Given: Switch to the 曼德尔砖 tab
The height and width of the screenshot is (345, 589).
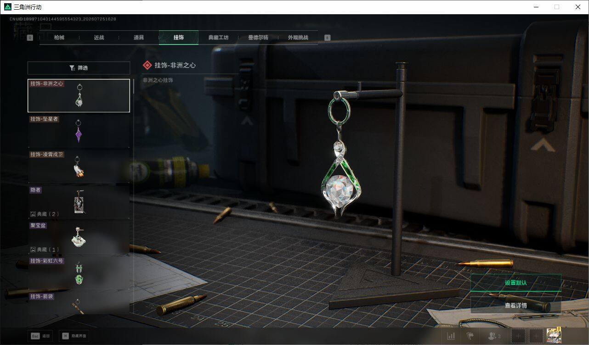Looking at the screenshot, I should (x=258, y=38).
